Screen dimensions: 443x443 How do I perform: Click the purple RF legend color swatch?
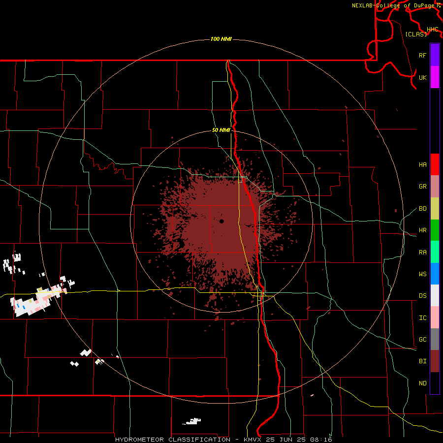(x=435, y=55)
